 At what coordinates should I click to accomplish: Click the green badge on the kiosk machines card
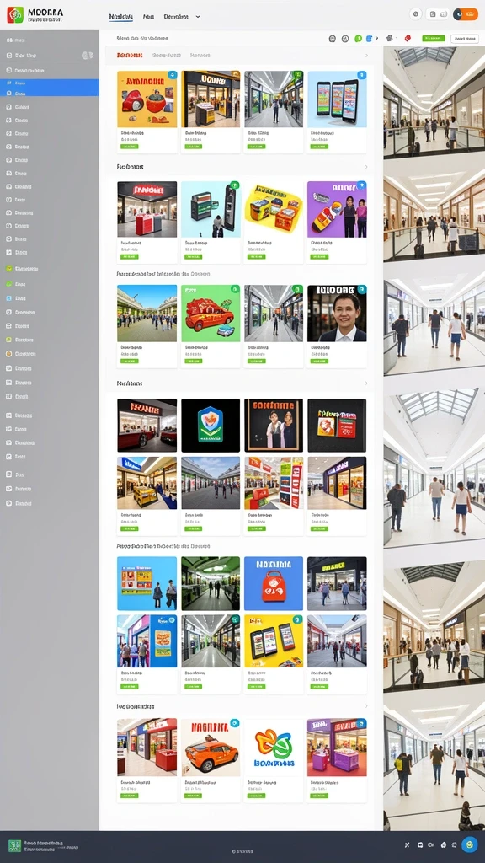(x=235, y=185)
